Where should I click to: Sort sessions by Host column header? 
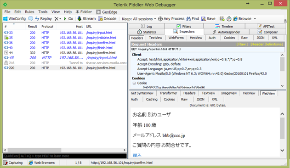(70, 27)
